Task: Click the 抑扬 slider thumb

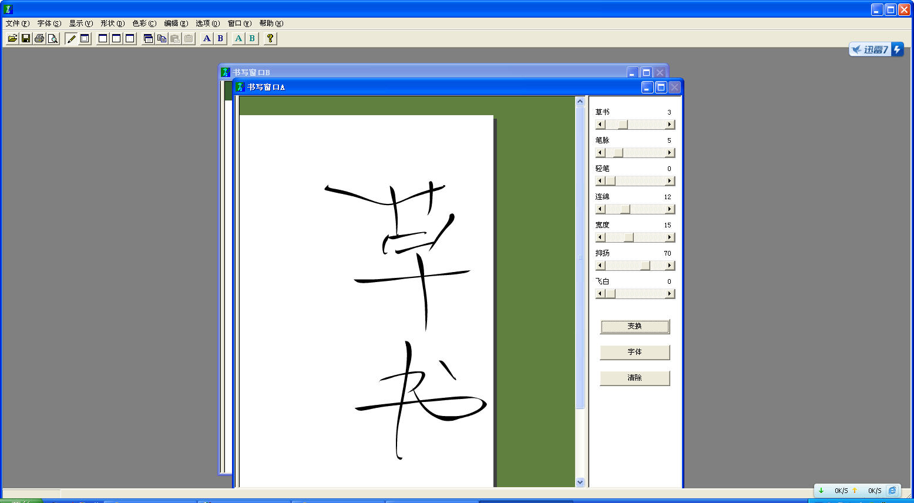Action: pyautogui.click(x=645, y=266)
